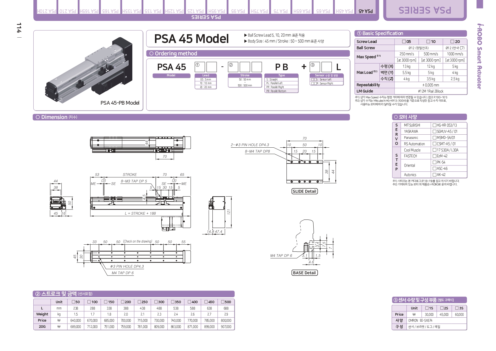This screenshot has height=351, width=496.
Task: Click the 20G price cell 907,000
Action: click(x=226, y=327)
